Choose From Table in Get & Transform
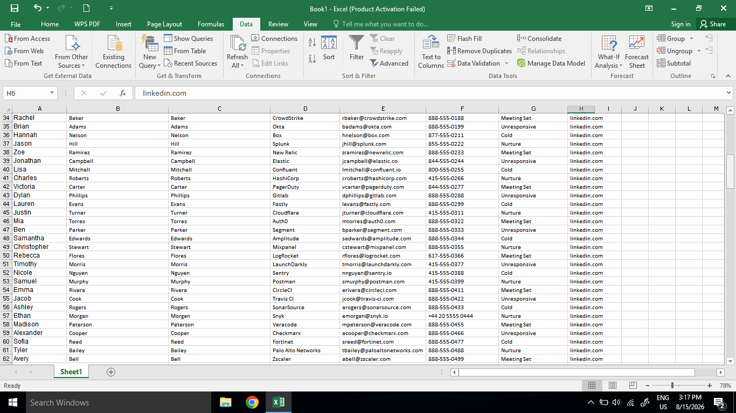 point(185,51)
